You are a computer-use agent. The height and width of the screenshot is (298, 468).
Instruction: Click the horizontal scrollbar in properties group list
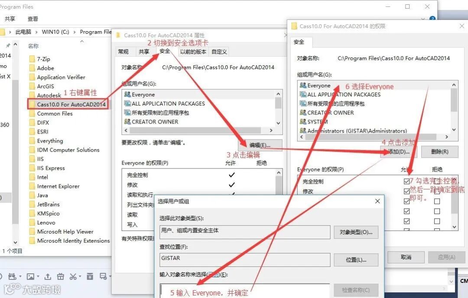pos(195,130)
